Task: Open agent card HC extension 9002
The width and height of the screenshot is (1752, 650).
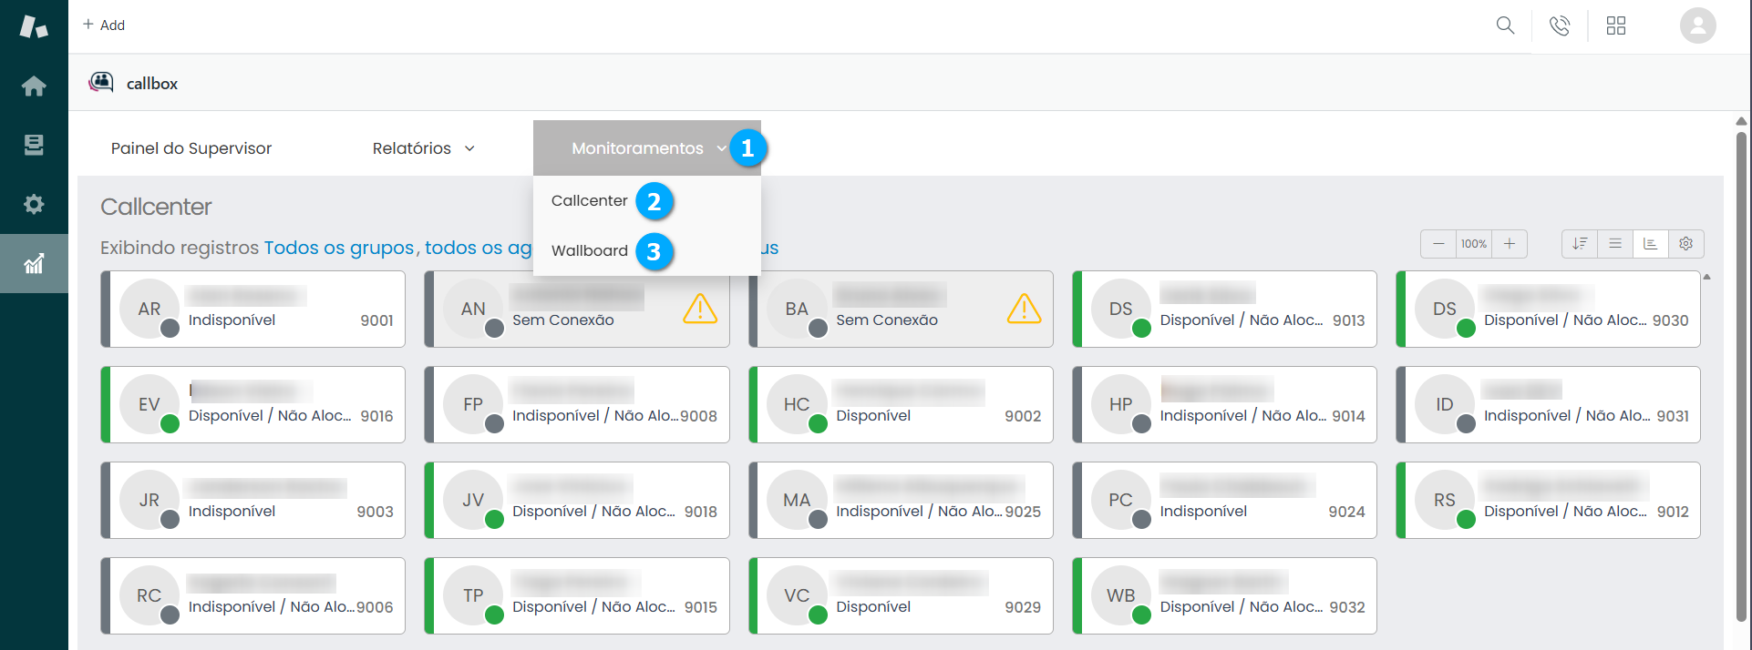Action: point(900,405)
